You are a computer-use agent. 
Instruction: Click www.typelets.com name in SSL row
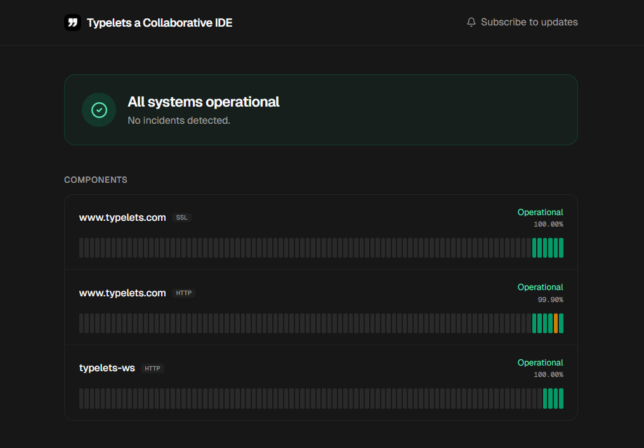click(122, 218)
